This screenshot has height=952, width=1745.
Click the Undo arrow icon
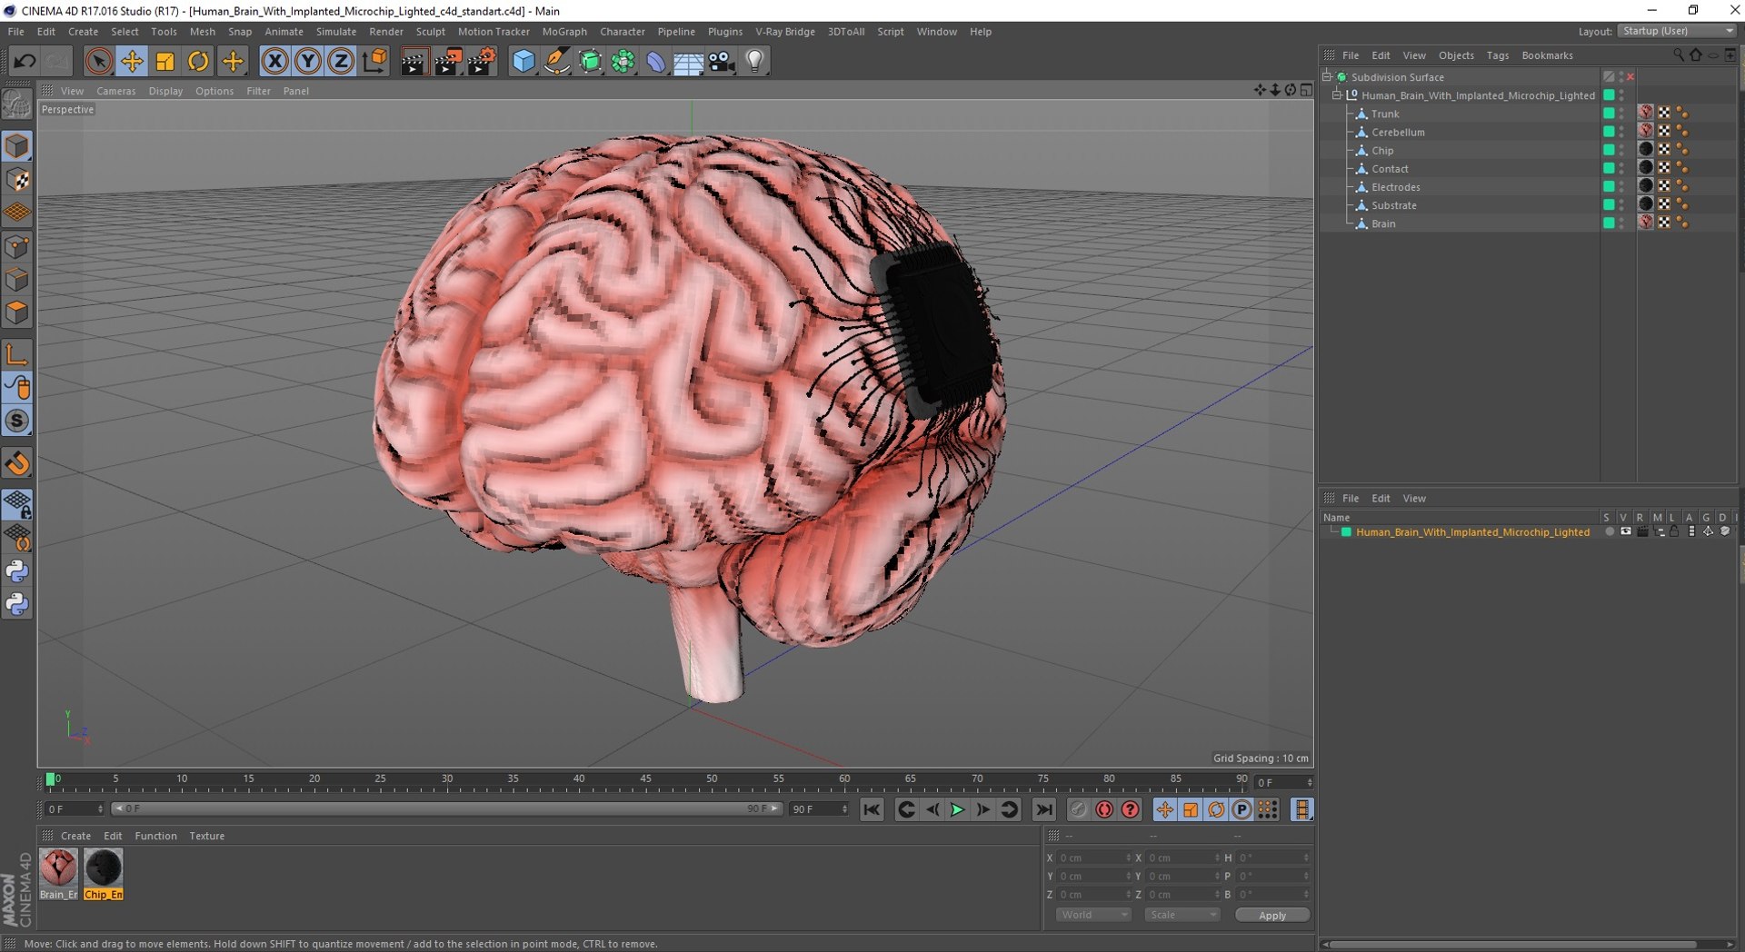click(x=25, y=61)
